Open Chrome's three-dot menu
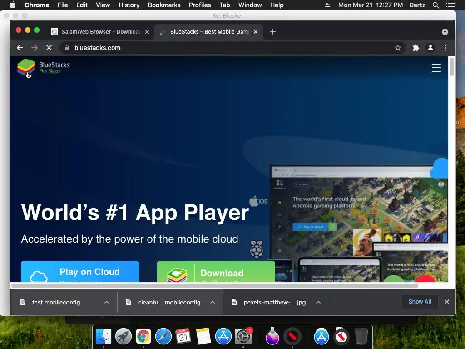 [445, 48]
